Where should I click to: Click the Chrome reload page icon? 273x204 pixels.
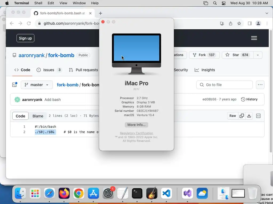click(29, 23)
